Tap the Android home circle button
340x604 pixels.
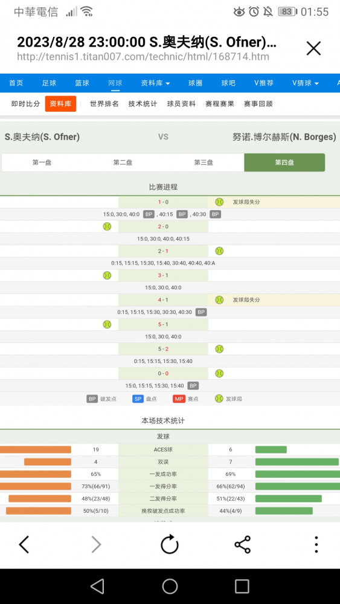[170, 586]
